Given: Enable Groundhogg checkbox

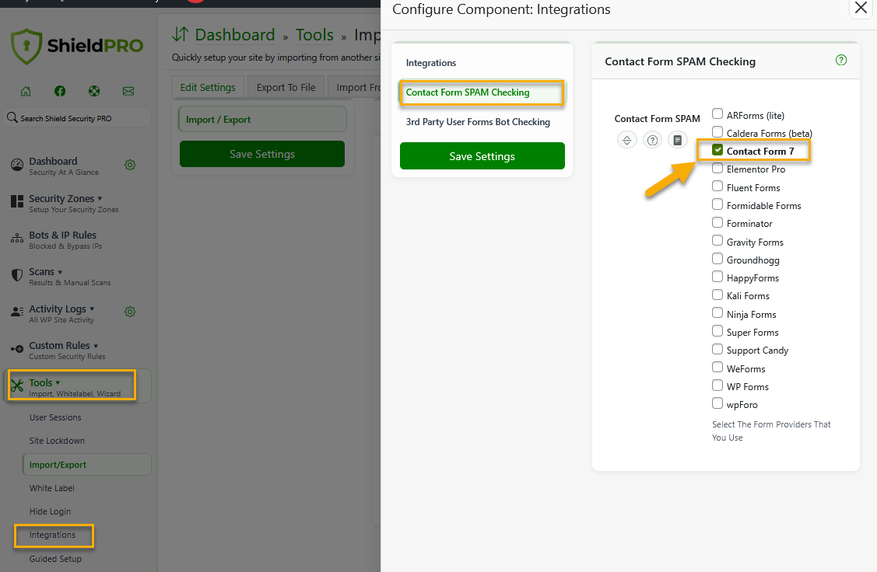Looking at the screenshot, I should click(x=717, y=258).
